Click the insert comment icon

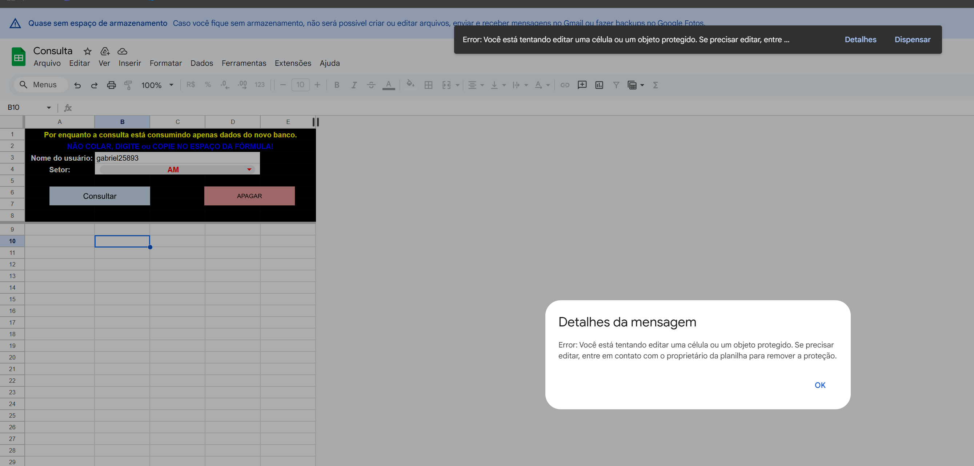pyautogui.click(x=582, y=85)
